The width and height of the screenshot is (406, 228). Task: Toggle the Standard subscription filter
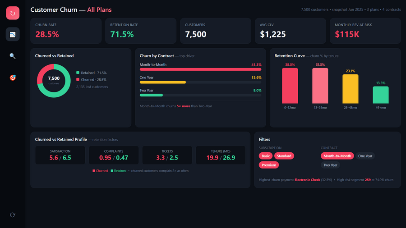(x=284, y=156)
